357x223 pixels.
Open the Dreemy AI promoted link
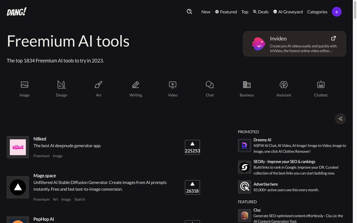262,140
